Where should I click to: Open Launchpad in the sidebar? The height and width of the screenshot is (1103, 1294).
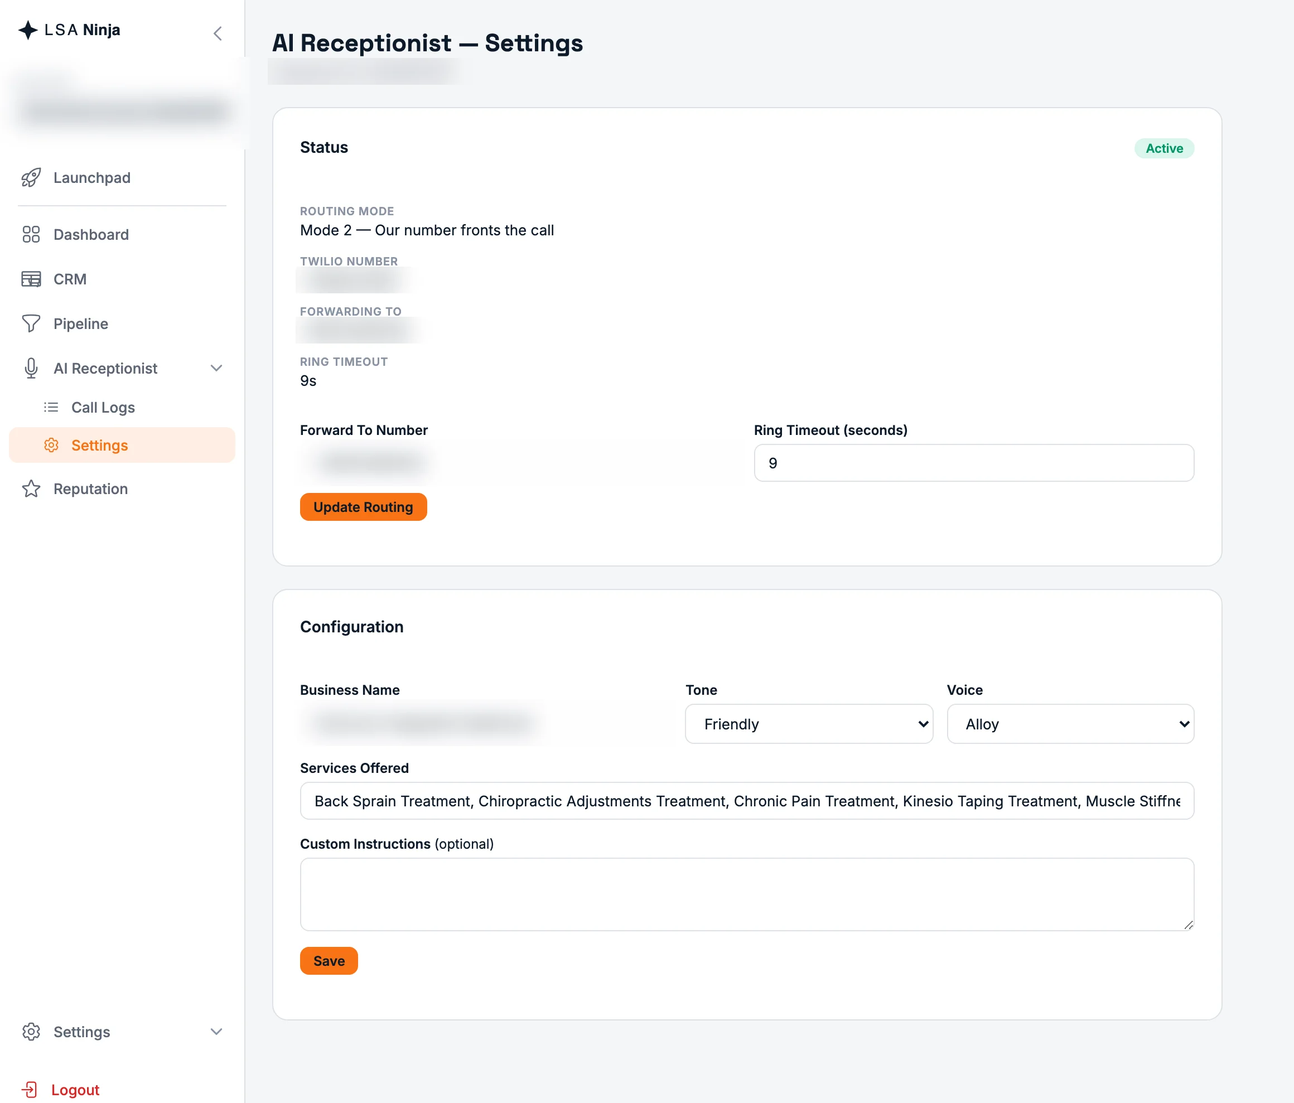pyautogui.click(x=92, y=178)
